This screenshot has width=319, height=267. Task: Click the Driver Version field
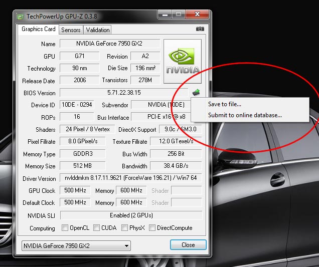pos(131,178)
